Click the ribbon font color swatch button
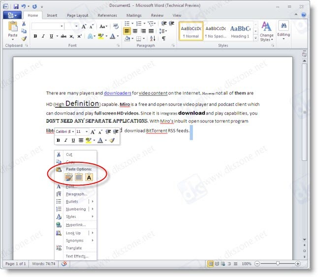The width and height of the screenshot is (318, 277). pyautogui.click(x=112, y=36)
